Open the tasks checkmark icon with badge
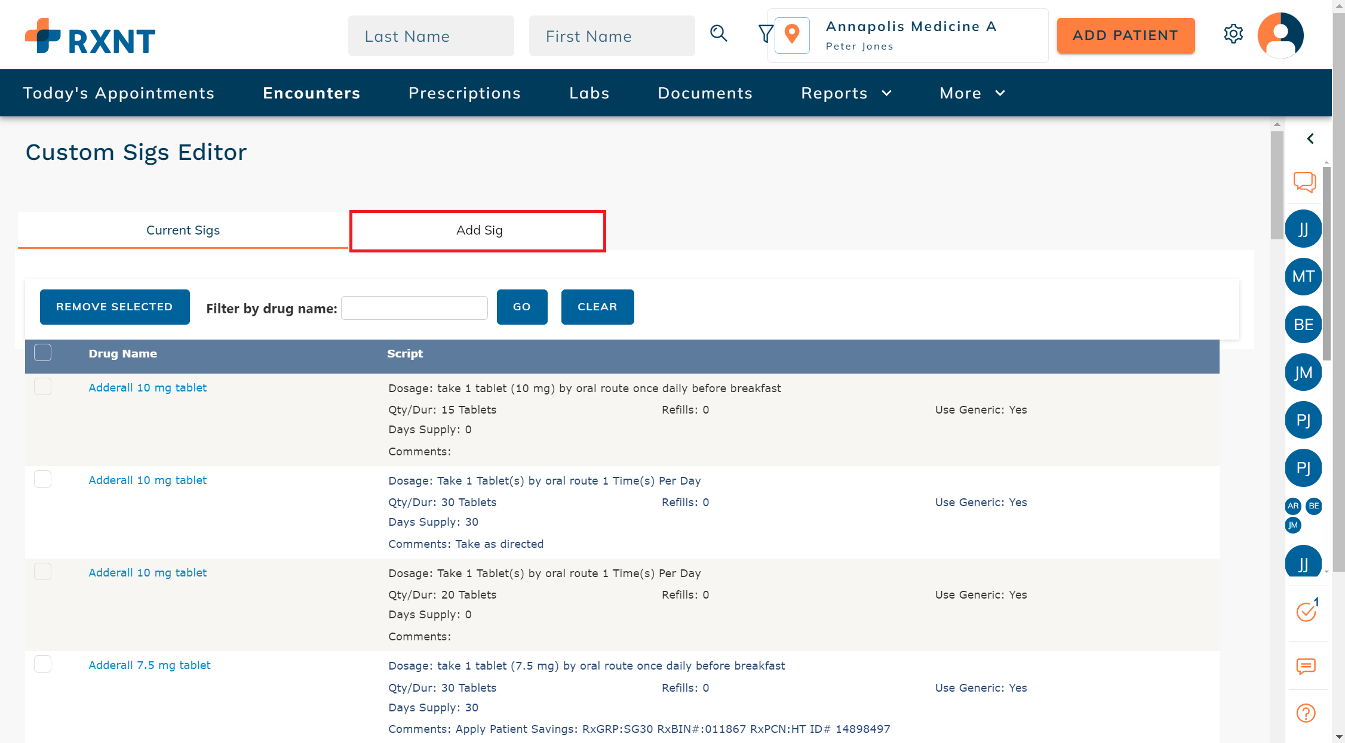Viewport: 1345px width, 743px height. point(1307,610)
